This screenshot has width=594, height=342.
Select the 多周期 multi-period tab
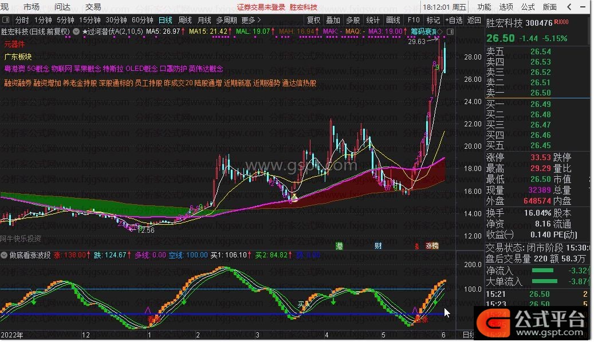pos(226,20)
